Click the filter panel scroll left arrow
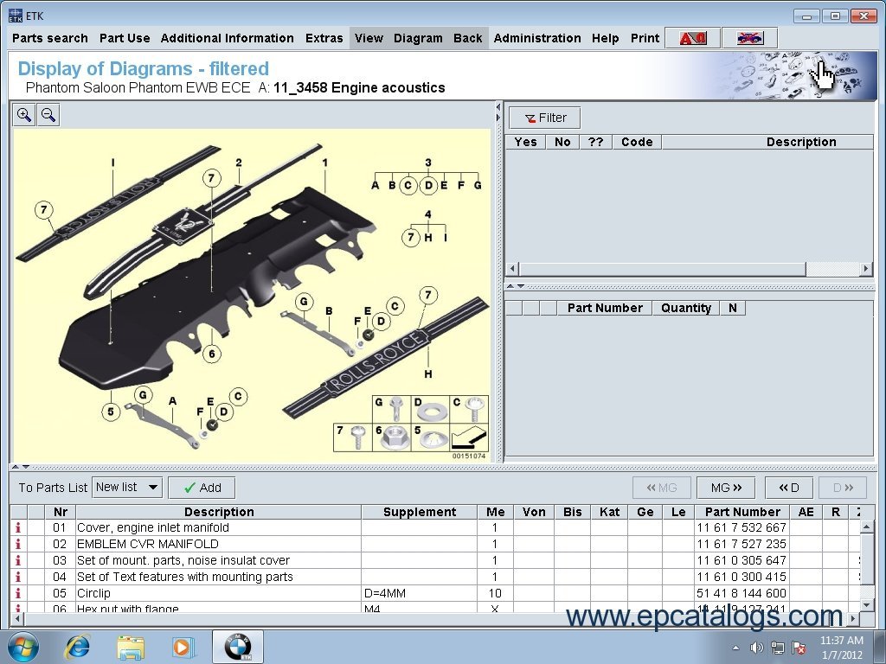The height and width of the screenshot is (664, 886). 512,269
